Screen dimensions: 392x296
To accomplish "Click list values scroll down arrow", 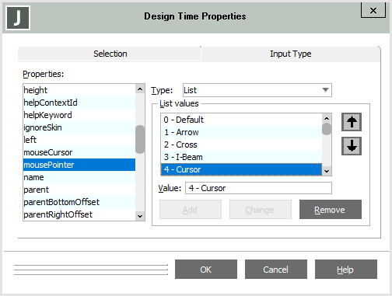I will click(327, 171).
